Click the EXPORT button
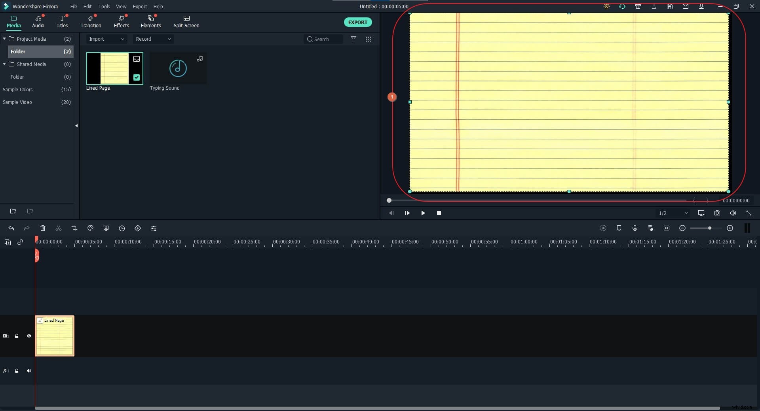760x411 pixels. point(357,22)
